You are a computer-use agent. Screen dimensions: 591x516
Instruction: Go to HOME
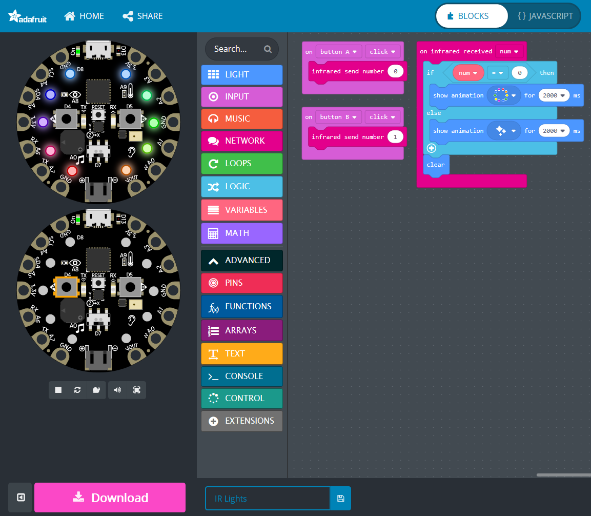(84, 16)
